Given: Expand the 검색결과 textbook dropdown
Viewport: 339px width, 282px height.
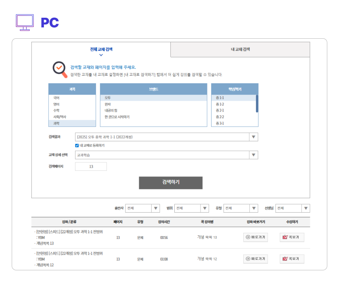Looking at the screenshot, I should pos(253,137).
